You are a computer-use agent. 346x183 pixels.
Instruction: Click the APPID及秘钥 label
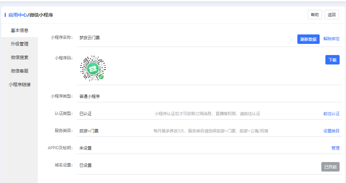[x=60, y=148]
